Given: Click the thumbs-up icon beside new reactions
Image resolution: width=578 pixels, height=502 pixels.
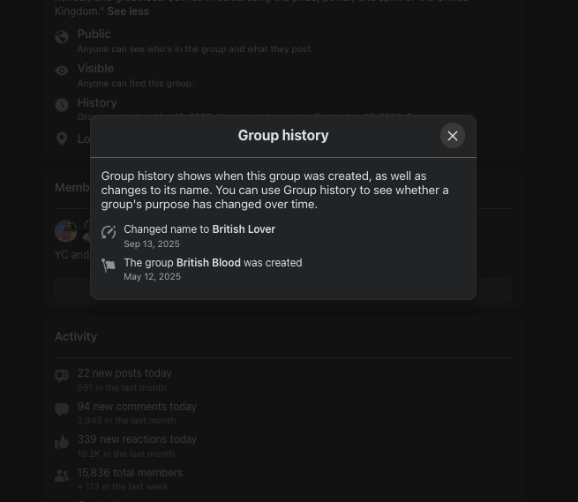Looking at the screenshot, I should click(62, 442).
